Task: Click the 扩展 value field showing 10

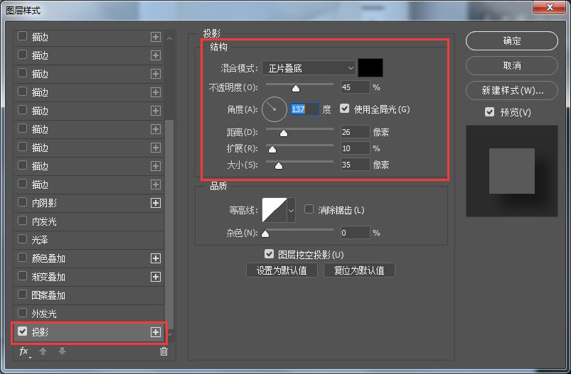Action: 355,148
